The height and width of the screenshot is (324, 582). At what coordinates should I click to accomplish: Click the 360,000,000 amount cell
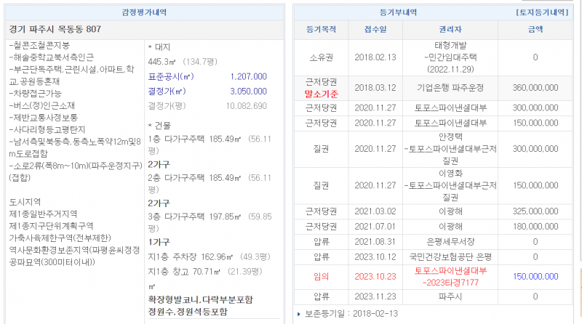coord(534,87)
